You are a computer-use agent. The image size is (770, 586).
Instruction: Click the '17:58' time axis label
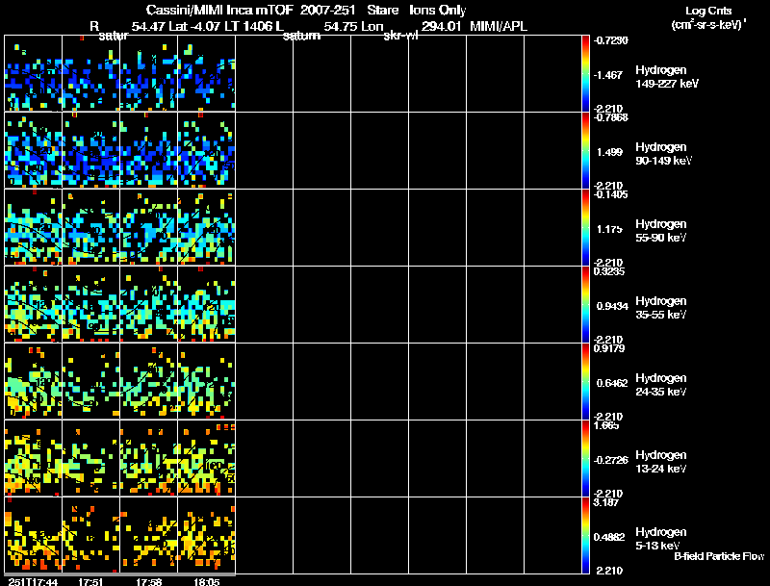coord(149,582)
